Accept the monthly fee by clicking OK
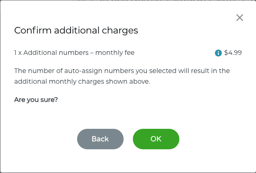 tap(156, 139)
